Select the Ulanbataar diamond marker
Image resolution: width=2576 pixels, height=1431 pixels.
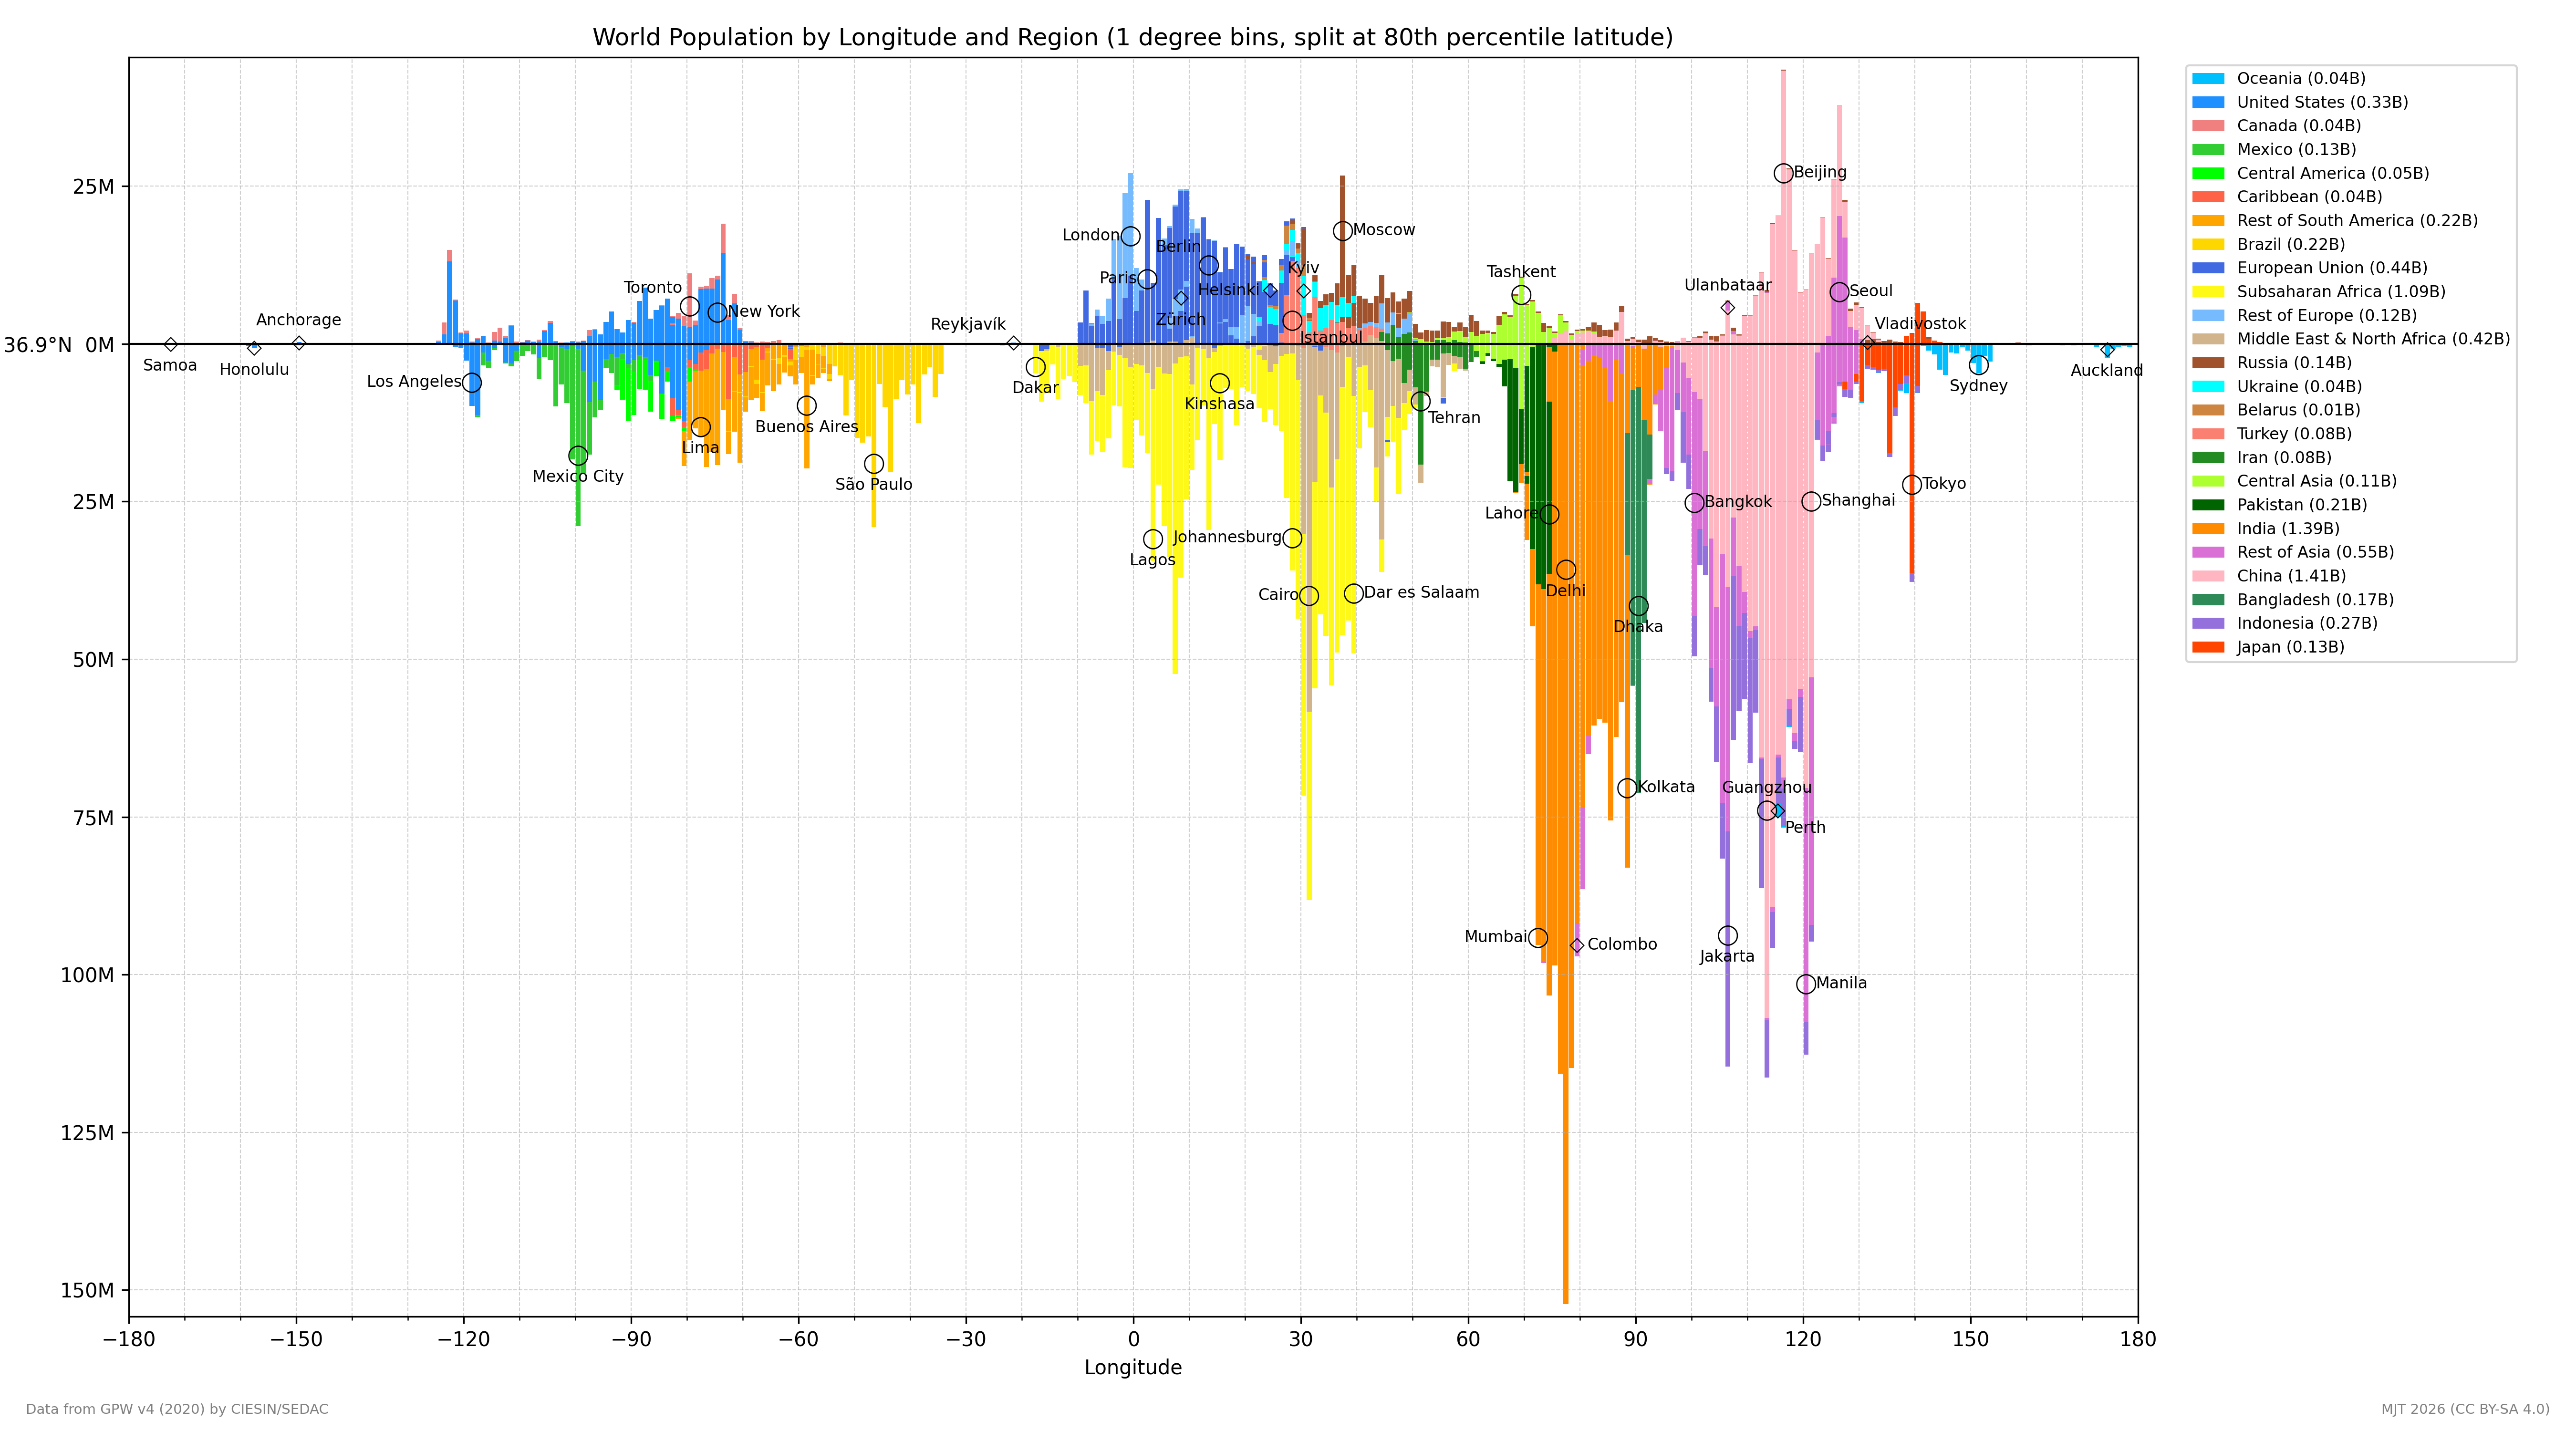click(1727, 308)
